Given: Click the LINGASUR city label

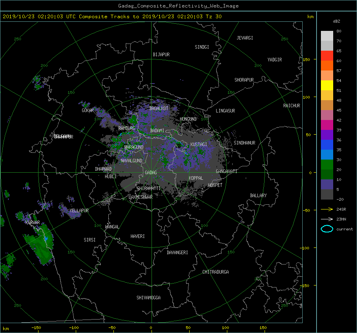Looking at the screenshot, I should point(225,111).
